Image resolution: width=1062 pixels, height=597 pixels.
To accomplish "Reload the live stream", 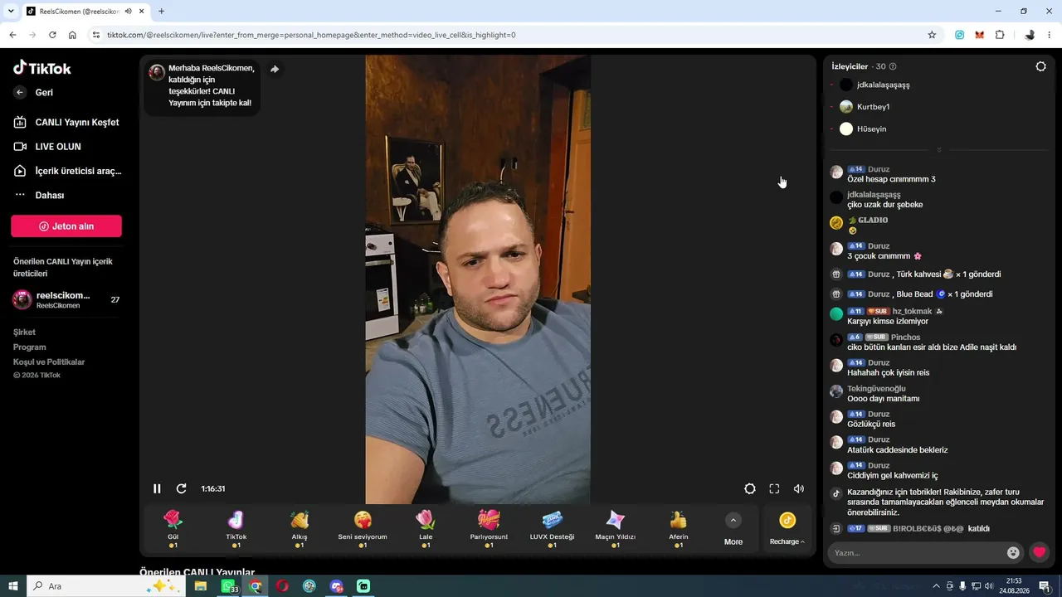I will pos(182,488).
